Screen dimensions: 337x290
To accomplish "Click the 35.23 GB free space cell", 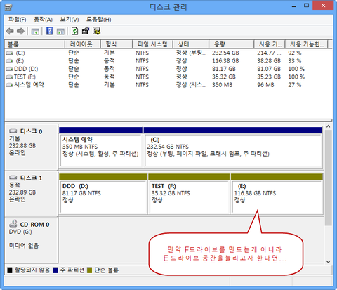I will click(269, 77).
